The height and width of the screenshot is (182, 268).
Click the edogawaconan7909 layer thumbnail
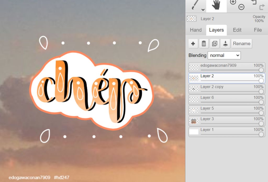(194, 68)
